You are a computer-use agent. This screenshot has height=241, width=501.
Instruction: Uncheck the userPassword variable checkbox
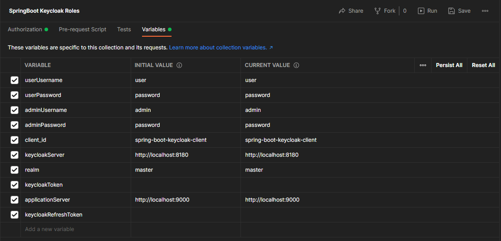click(x=15, y=95)
